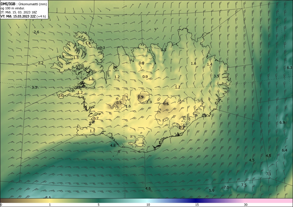
Task: Click the 1.4 value label
Action: click(210, 65)
